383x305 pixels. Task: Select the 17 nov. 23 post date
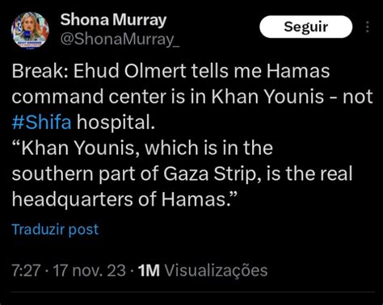[x=90, y=270]
